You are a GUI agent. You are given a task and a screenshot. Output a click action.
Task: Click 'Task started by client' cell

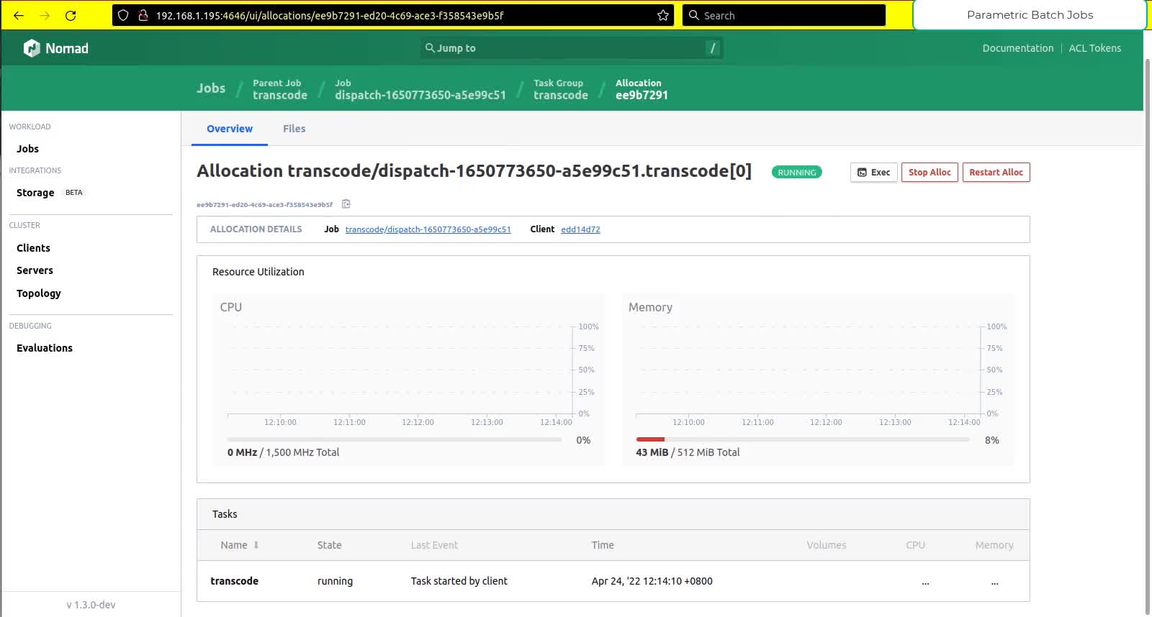pyautogui.click(x=459, y=581)
